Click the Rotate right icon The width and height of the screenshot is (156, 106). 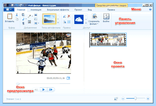click(x=64, y=22)
